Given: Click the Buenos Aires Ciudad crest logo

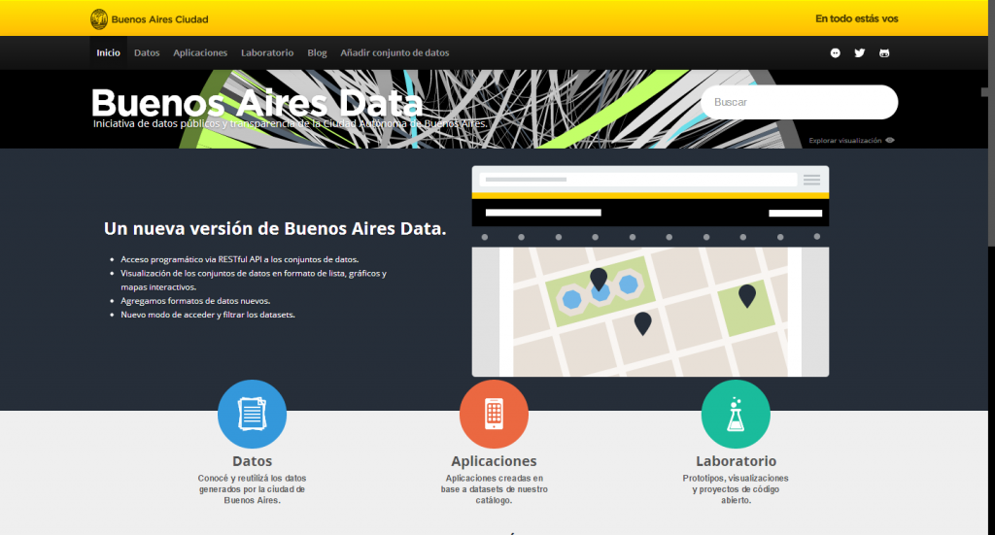Looking at the screenshot, I should (99, 19).
